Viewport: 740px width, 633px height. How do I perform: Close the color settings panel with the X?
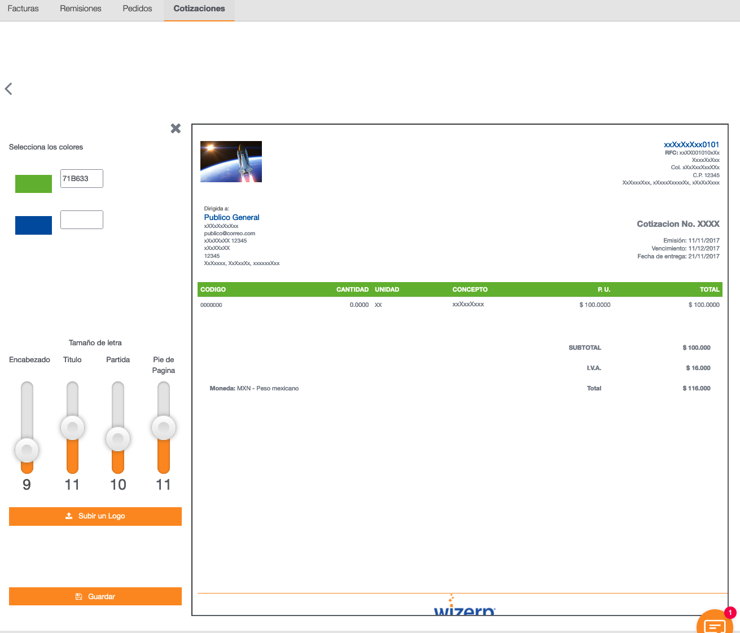(x=176, y=128)
